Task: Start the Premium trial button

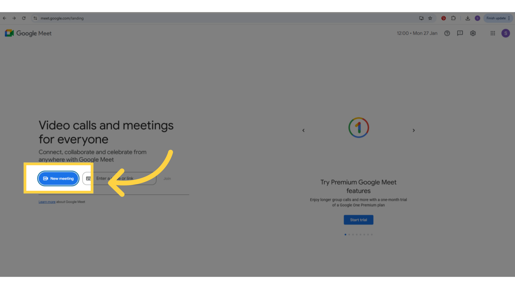Action: coord(358,219)
